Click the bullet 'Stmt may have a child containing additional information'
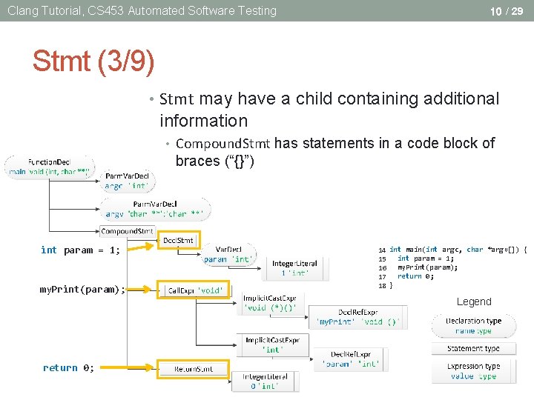Screen dimensions: 534x400 [x=329, y=110]
